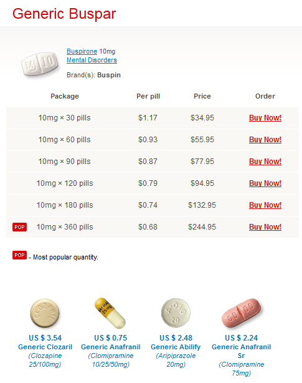Select the Anafranil yellow capsule image
302x383 pixels.
point(110,313)
